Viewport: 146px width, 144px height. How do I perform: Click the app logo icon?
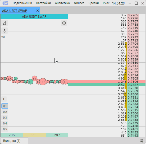pyautogui.click(x=5, y=3)
